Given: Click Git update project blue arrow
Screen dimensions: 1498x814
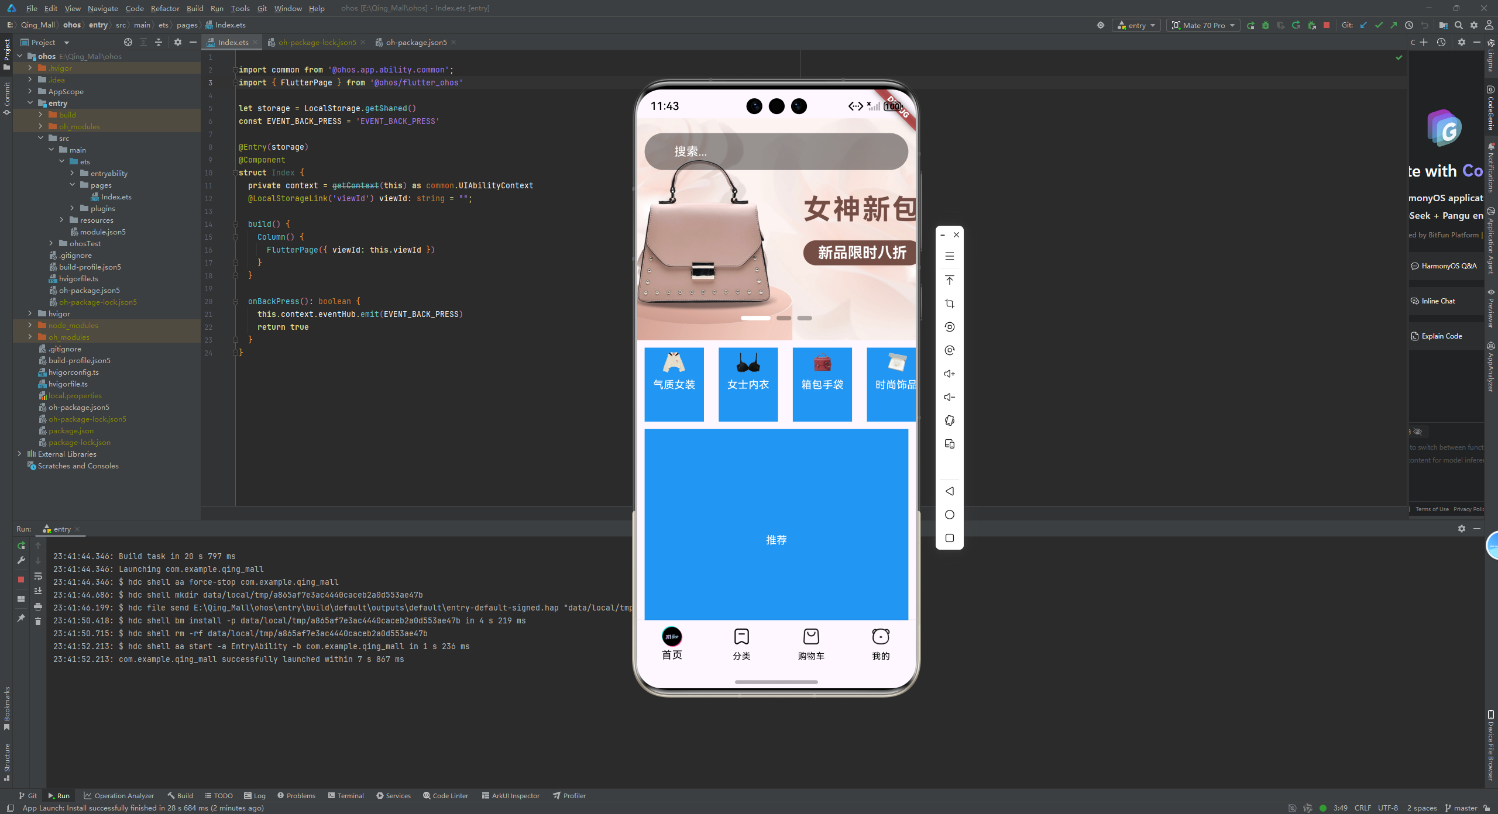Looking at the screenshot, I should 1363,25.
